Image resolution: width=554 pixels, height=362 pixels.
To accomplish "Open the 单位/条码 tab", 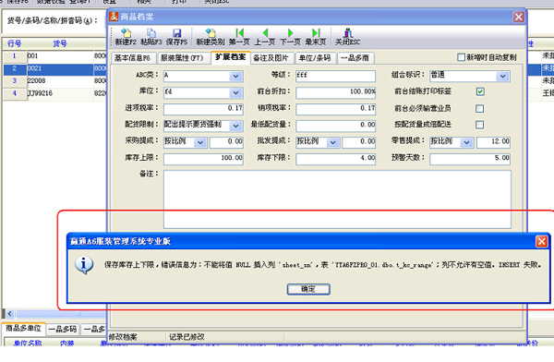I will click(x=315, y=58).
